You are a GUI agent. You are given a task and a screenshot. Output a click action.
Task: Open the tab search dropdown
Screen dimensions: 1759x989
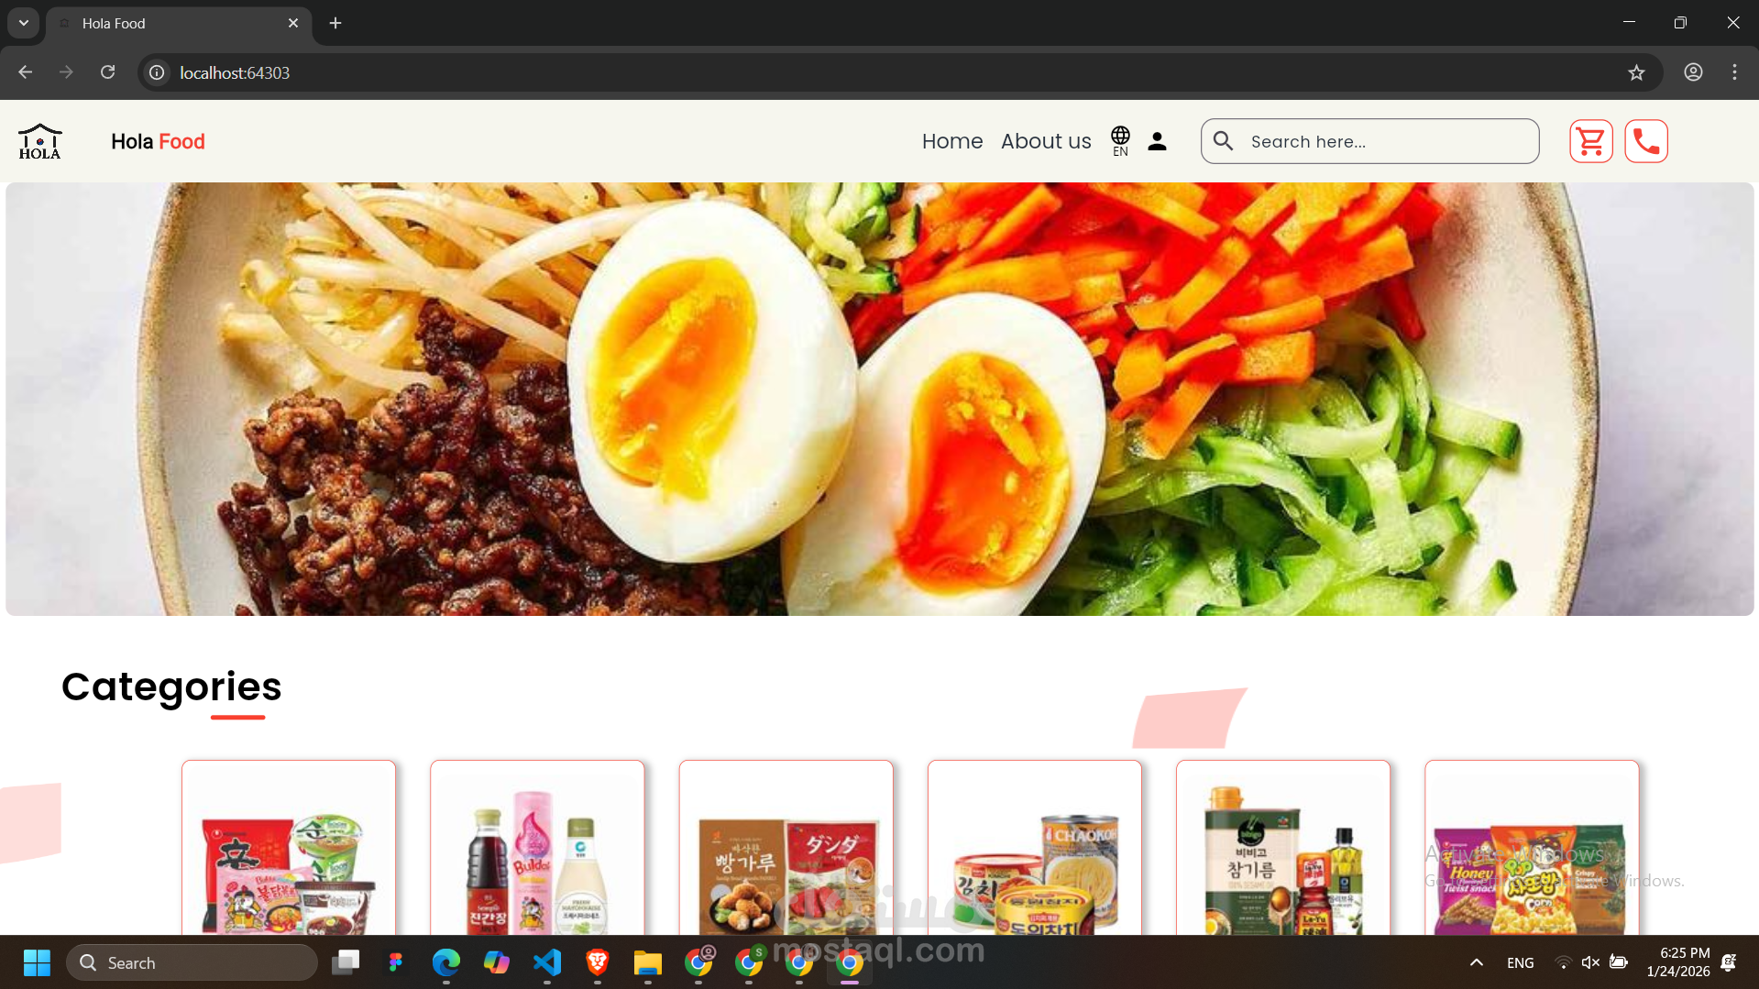(24, 23)
